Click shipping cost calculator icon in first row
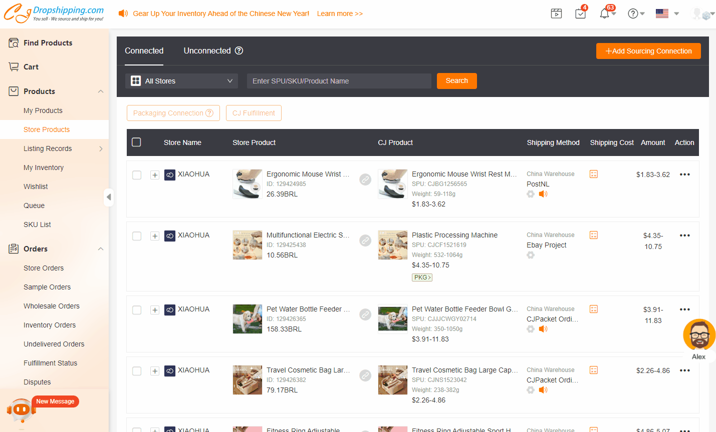 click(594, 174)
